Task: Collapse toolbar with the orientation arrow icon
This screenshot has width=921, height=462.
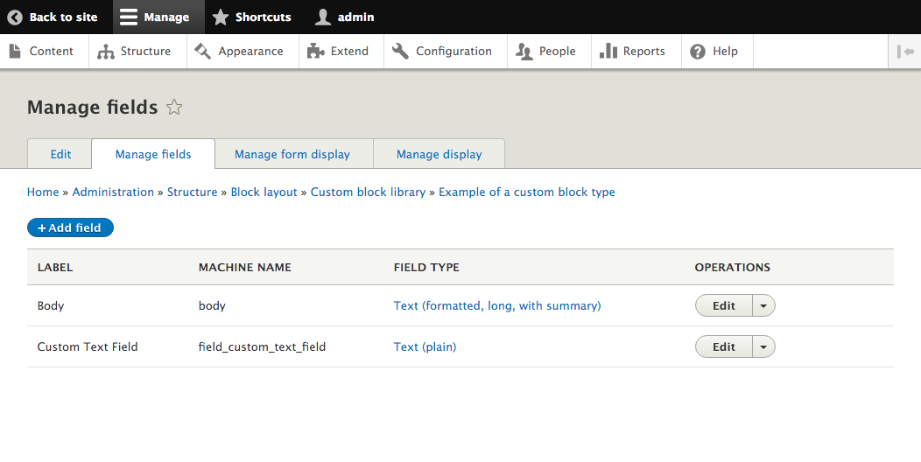Action: coord(905,52)
